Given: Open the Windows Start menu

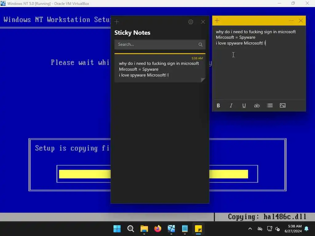Looking at the screenshot, I should [x=117, y=229].
